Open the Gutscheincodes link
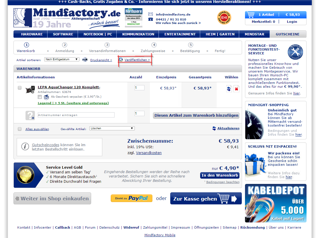 46,145
